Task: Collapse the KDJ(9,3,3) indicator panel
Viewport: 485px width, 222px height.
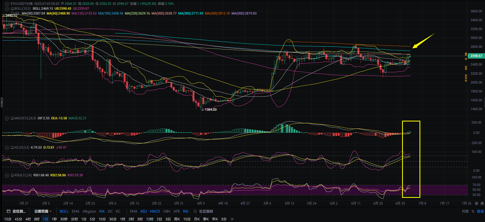Action: pos(7,148)
